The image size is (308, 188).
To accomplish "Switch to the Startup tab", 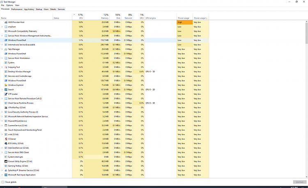I will [x=39, y=9].
